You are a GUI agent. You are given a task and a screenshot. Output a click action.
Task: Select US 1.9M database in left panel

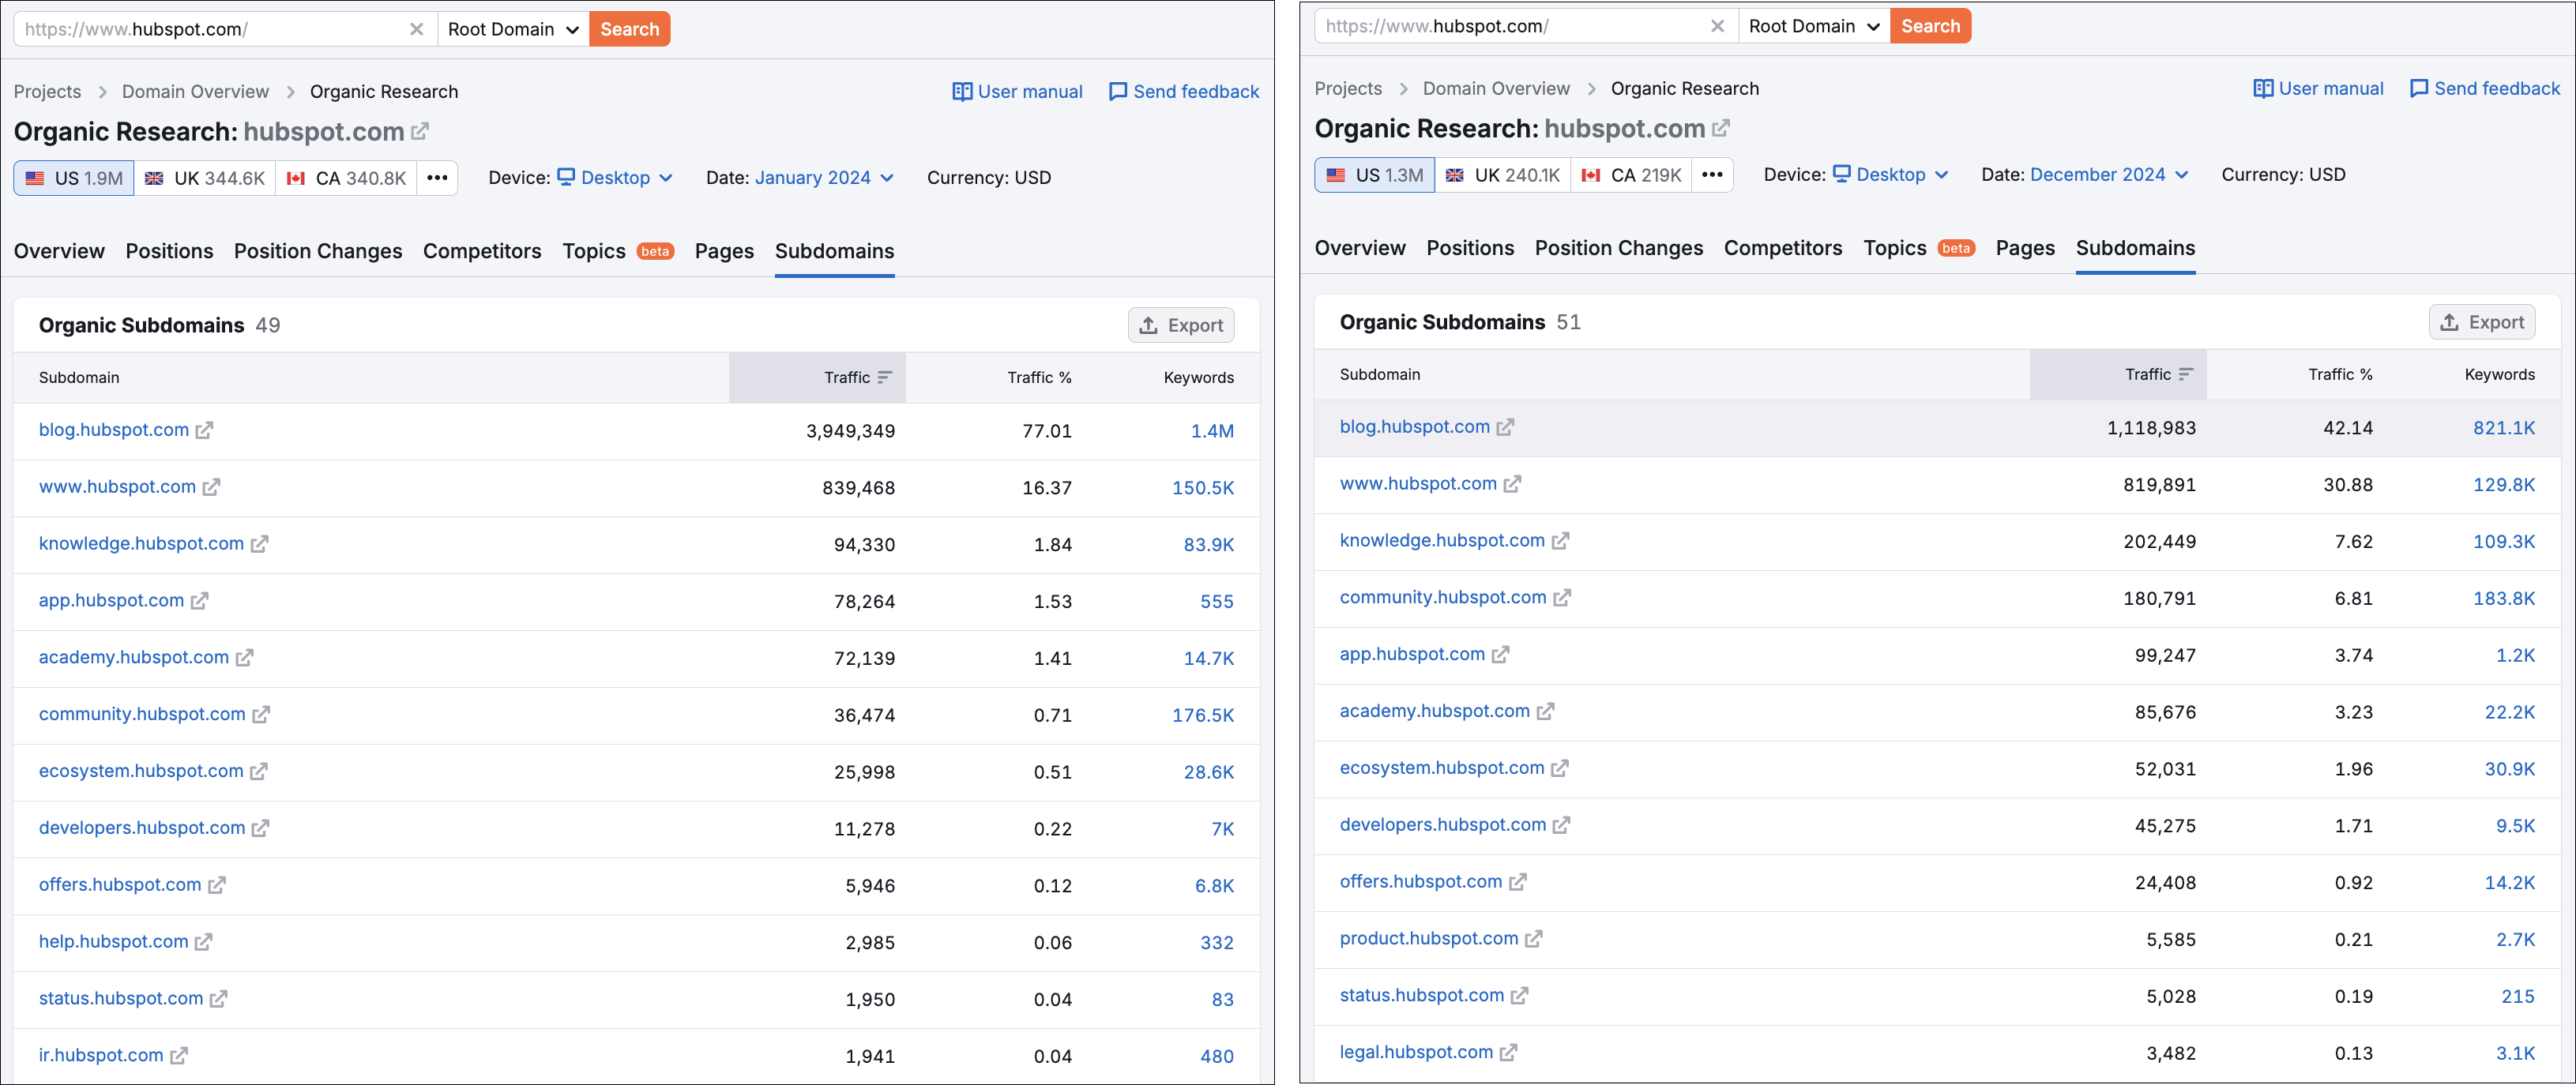[x=74, y=178]
